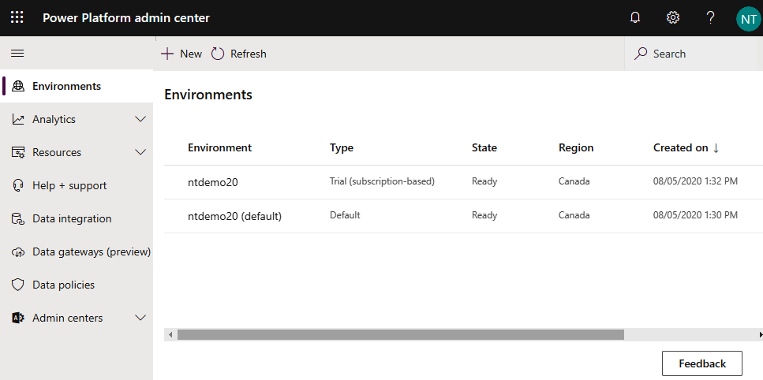The image size is (763, 380).
Task: Click the 08/05/2020 1:30 PM date
Action: tap(695, 214)
